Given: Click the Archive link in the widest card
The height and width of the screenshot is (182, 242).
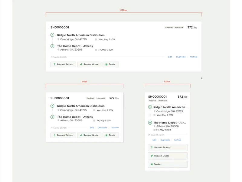Looking at the screenshot, I should coord(193,57).
